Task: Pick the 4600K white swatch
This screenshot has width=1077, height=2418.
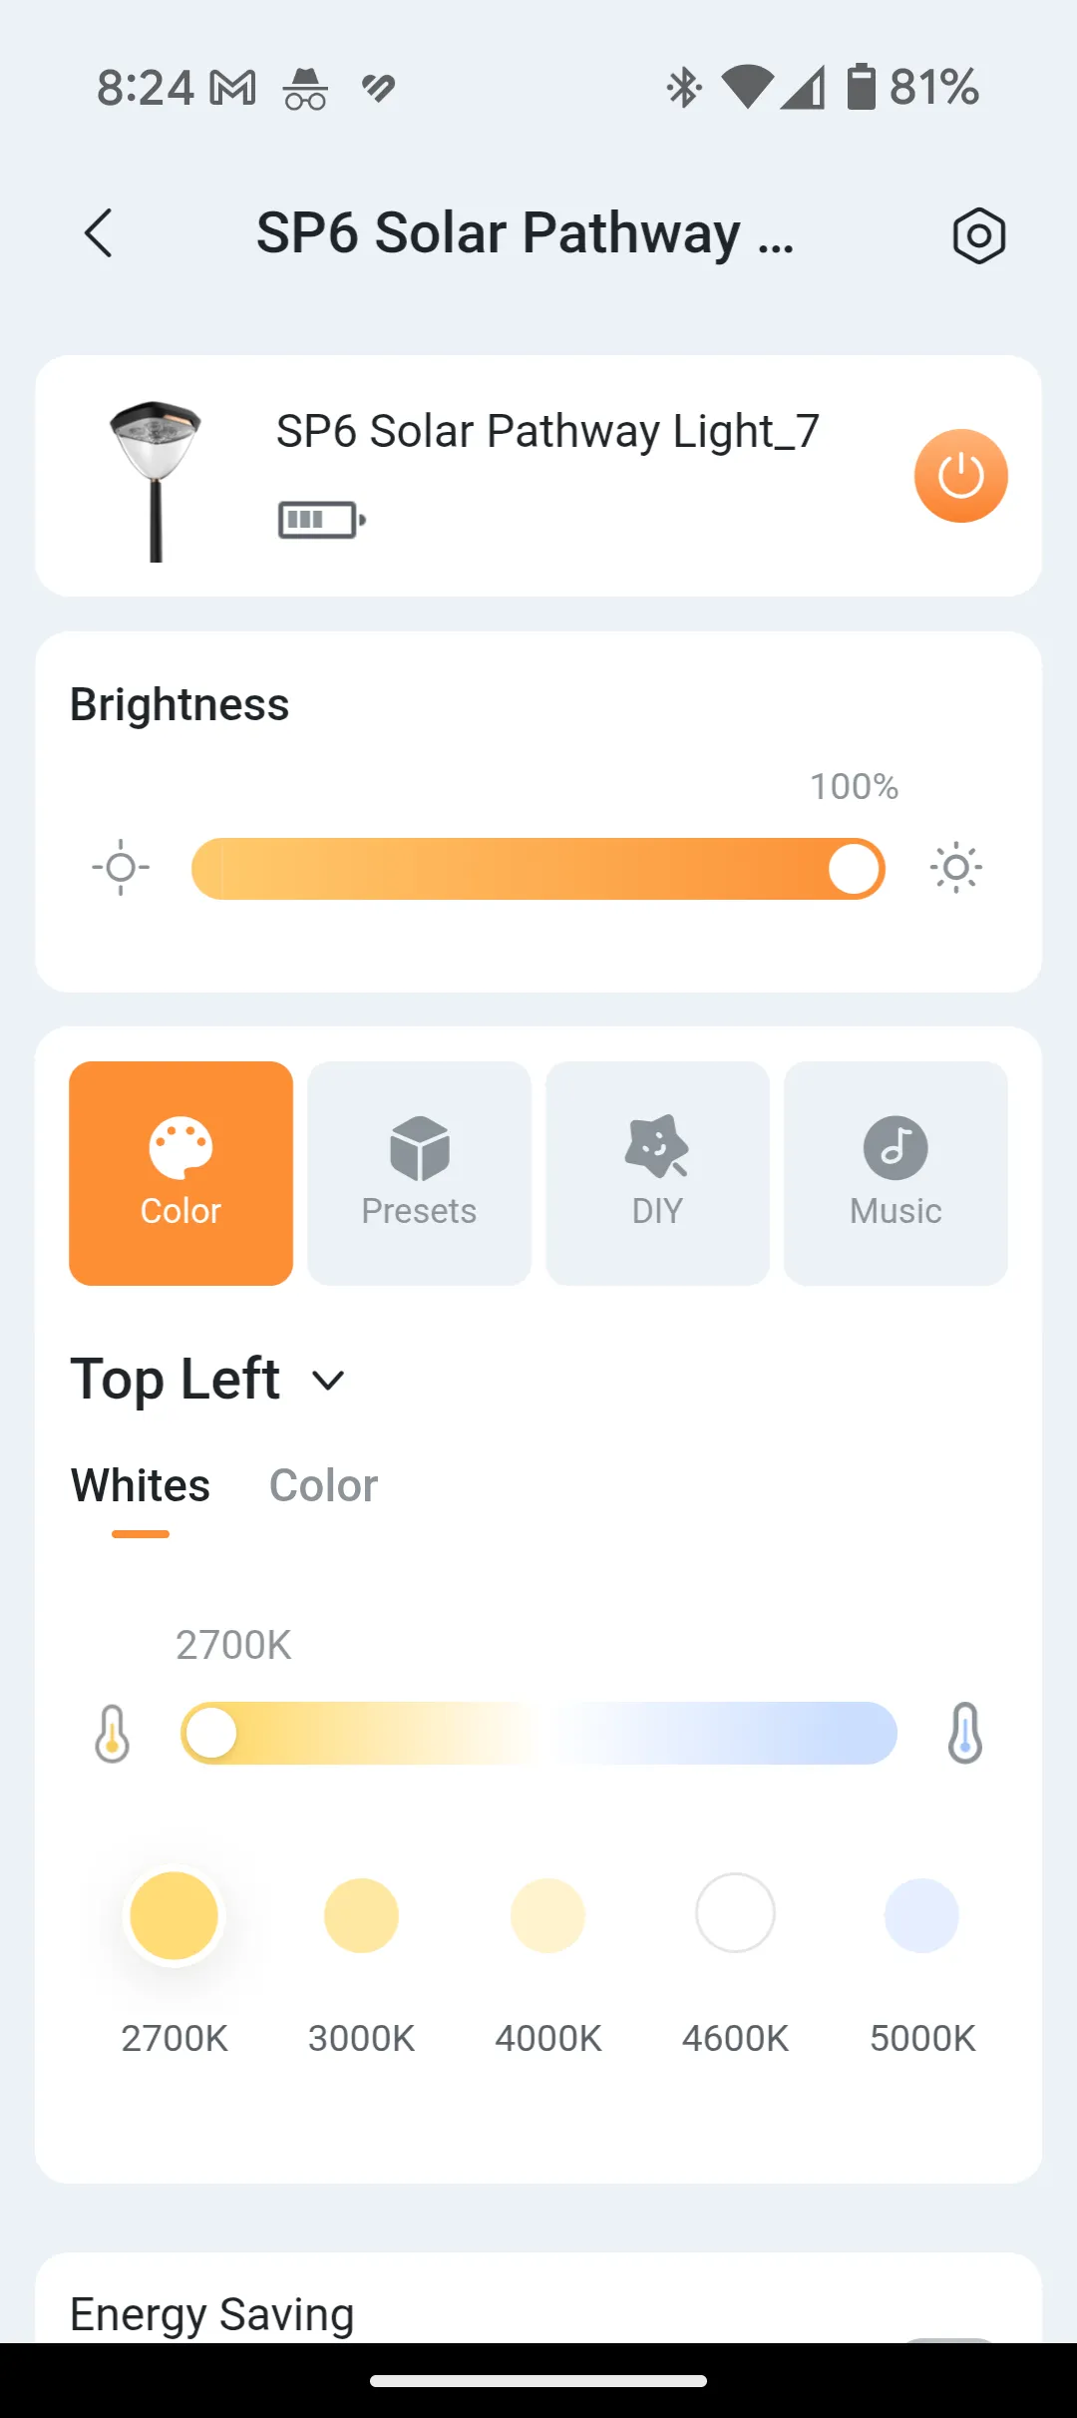Action: tap(735, 1913)
